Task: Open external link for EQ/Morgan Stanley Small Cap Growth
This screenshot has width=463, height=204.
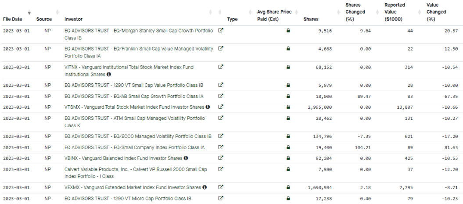Action: [220, 30]
